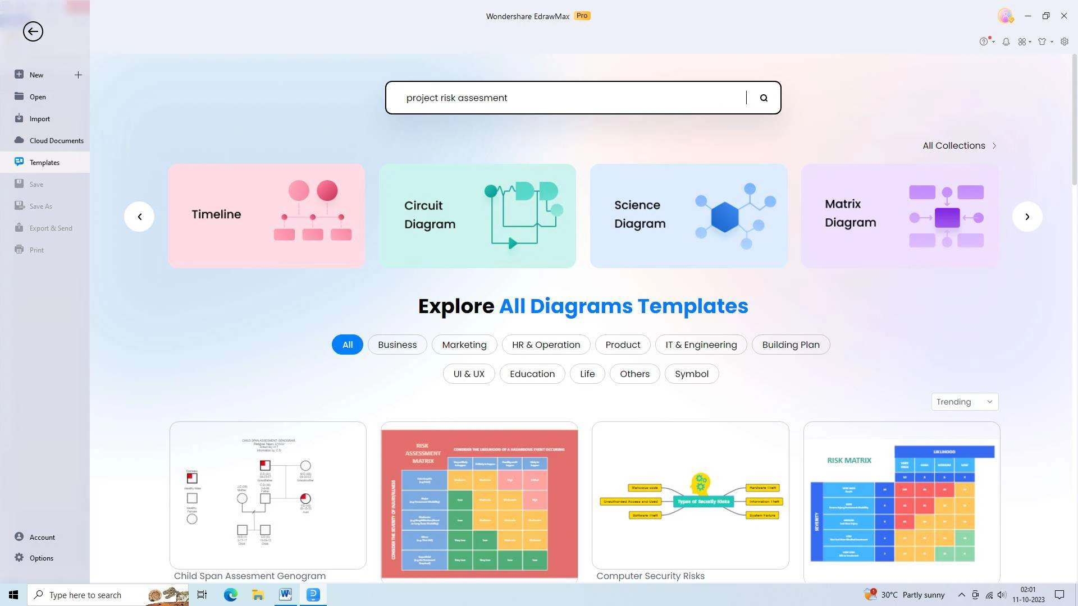The width and height of the screenshot is (1078, 606).
Task: Select the Business category filter
Action: tap(397, 344)
